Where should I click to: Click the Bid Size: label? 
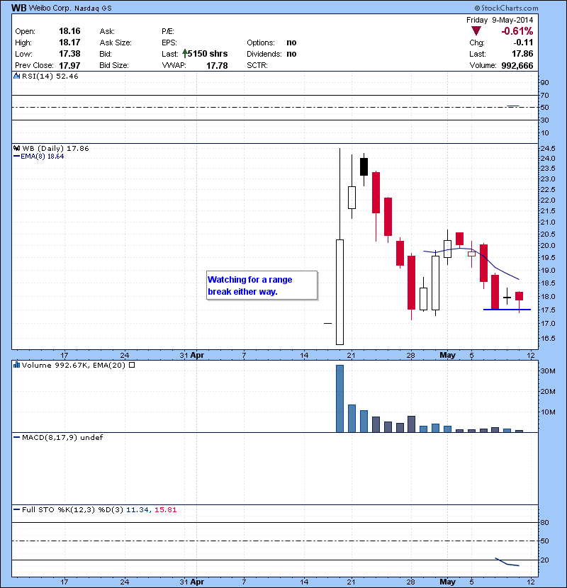tap(114, 65)
